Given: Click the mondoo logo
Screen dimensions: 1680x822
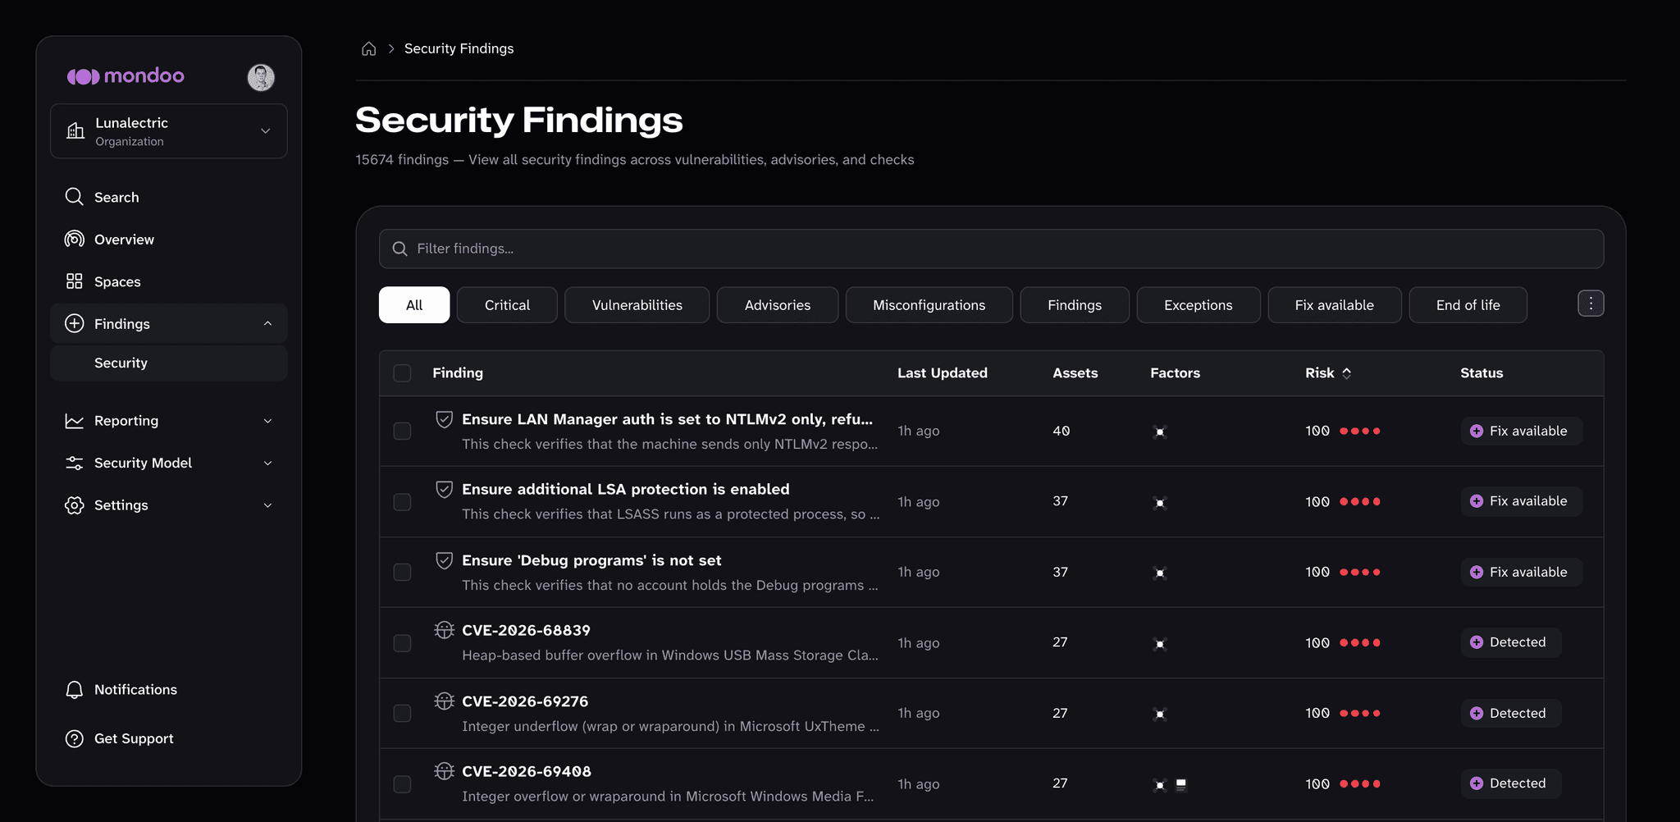Looking at the screenshot, I should (126, 76).
